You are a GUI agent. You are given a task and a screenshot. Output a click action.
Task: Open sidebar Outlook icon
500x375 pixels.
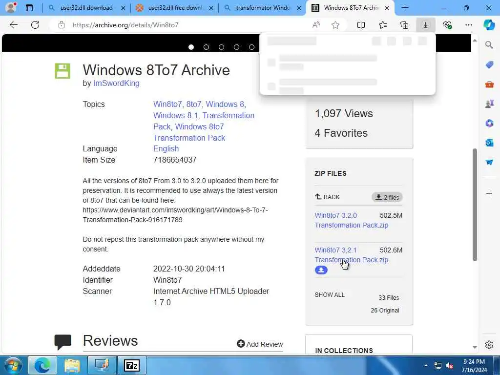pos(489,143)
